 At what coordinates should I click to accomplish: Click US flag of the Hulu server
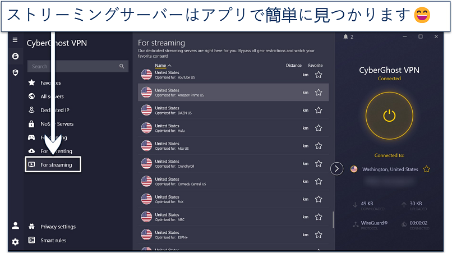pyautogui.click(x=146, y=128)
